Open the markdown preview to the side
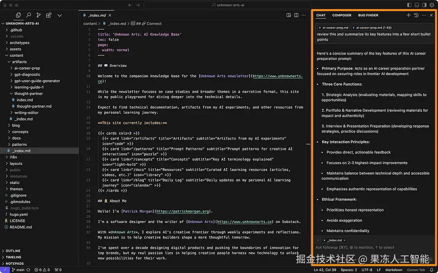438x273 pixels. coord(289,15)
